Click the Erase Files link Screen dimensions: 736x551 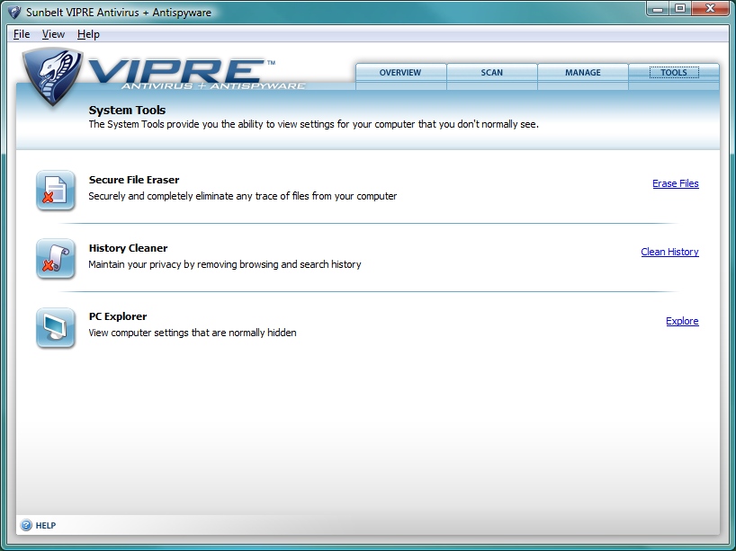click(675, 183)
